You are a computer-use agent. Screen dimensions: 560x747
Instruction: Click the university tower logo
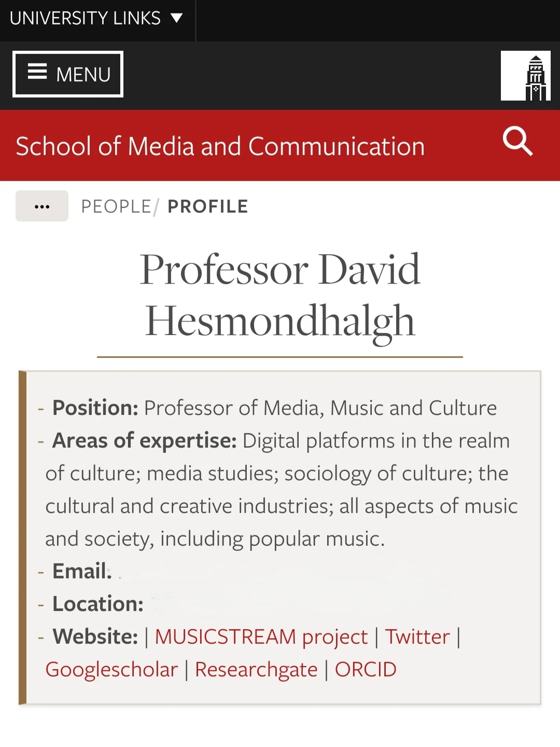tap(525, 76)
